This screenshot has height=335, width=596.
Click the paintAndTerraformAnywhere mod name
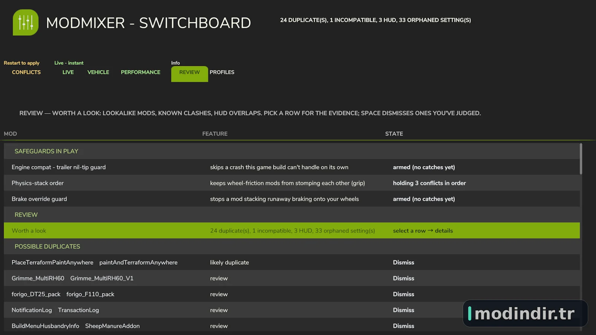138,262
